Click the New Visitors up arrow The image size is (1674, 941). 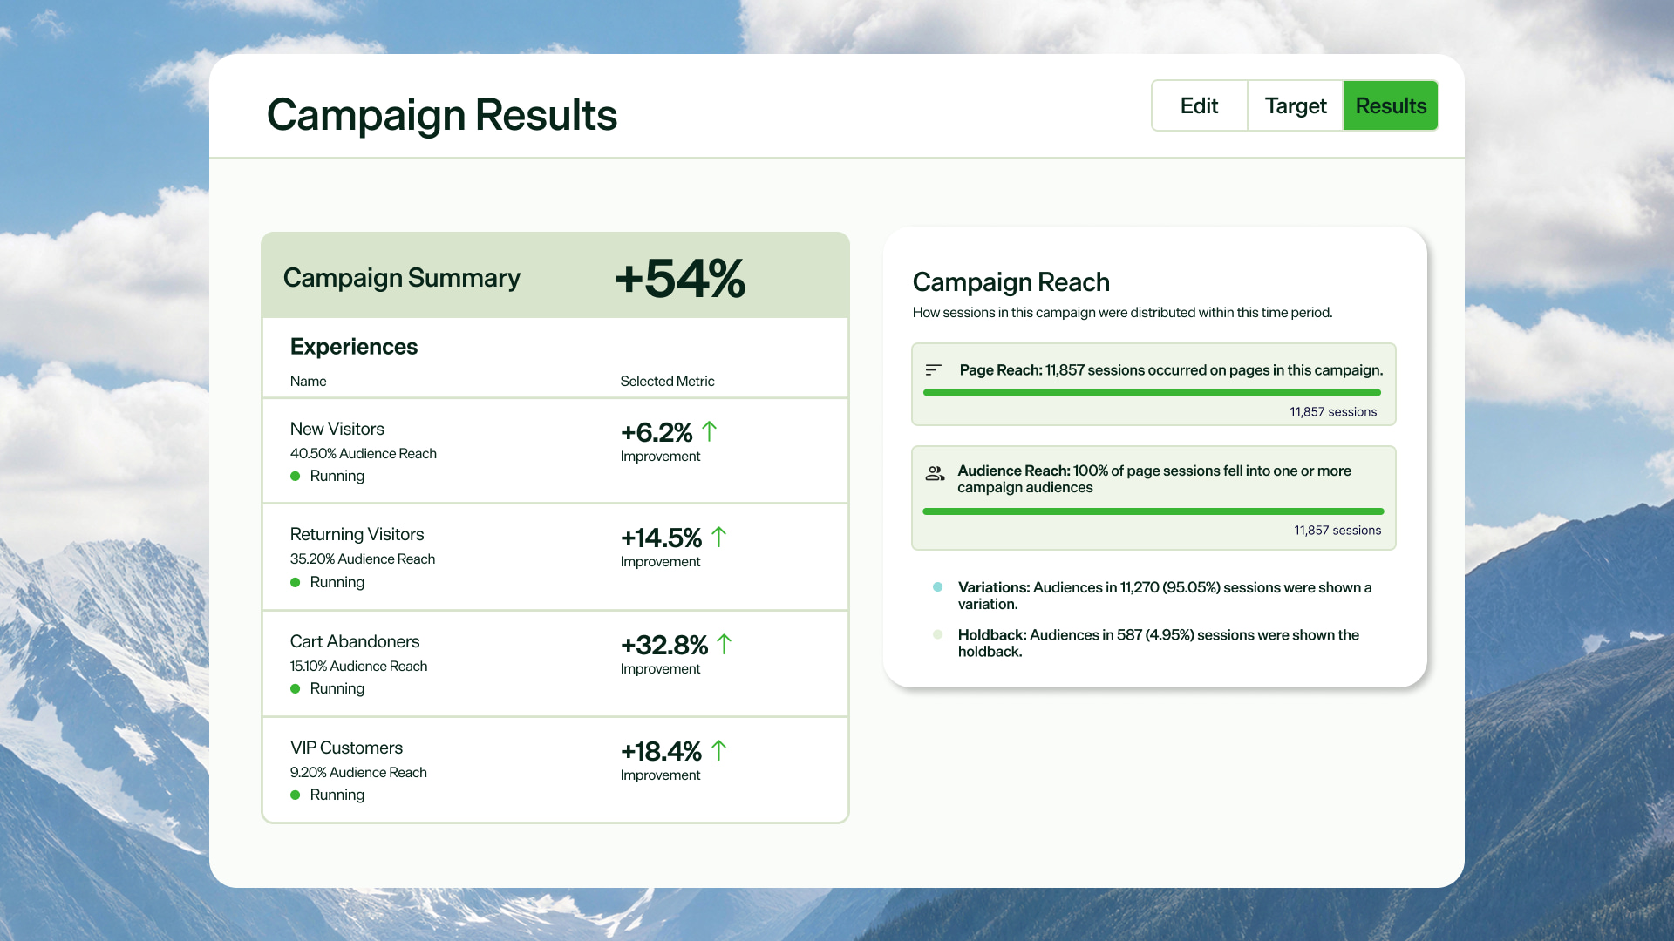(709, 431)
